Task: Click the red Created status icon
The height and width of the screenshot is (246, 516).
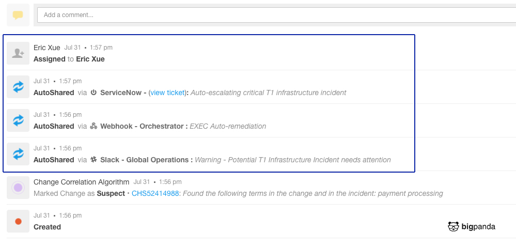Action: pyautogui.click(x=18, y=221)
